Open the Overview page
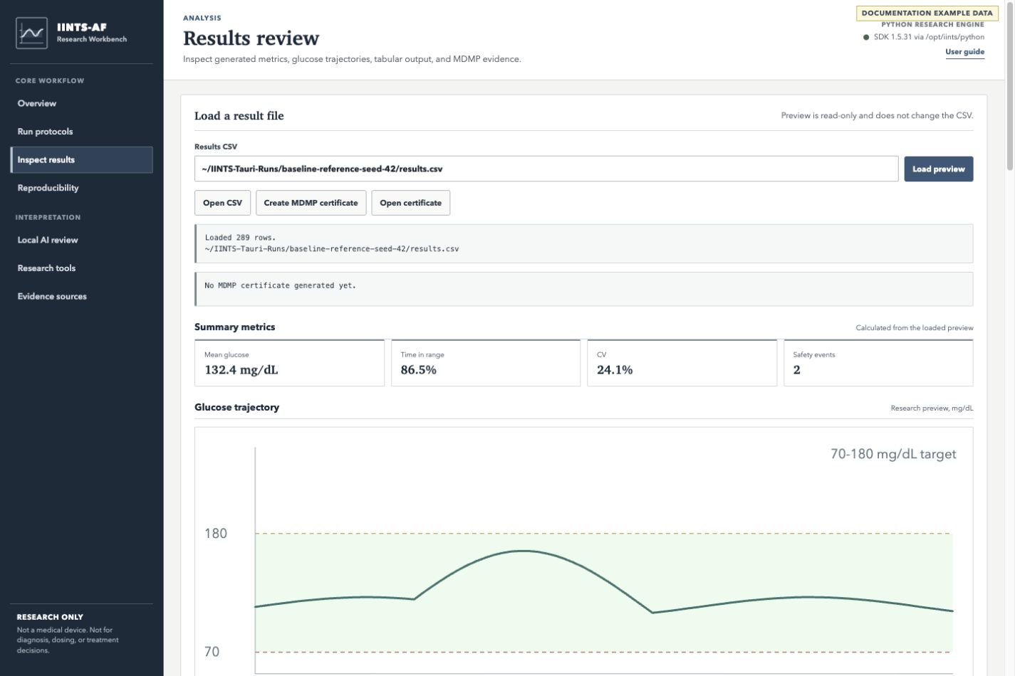Image resolution: width=1015 pixels, height=676 pixels. (81, 103)
